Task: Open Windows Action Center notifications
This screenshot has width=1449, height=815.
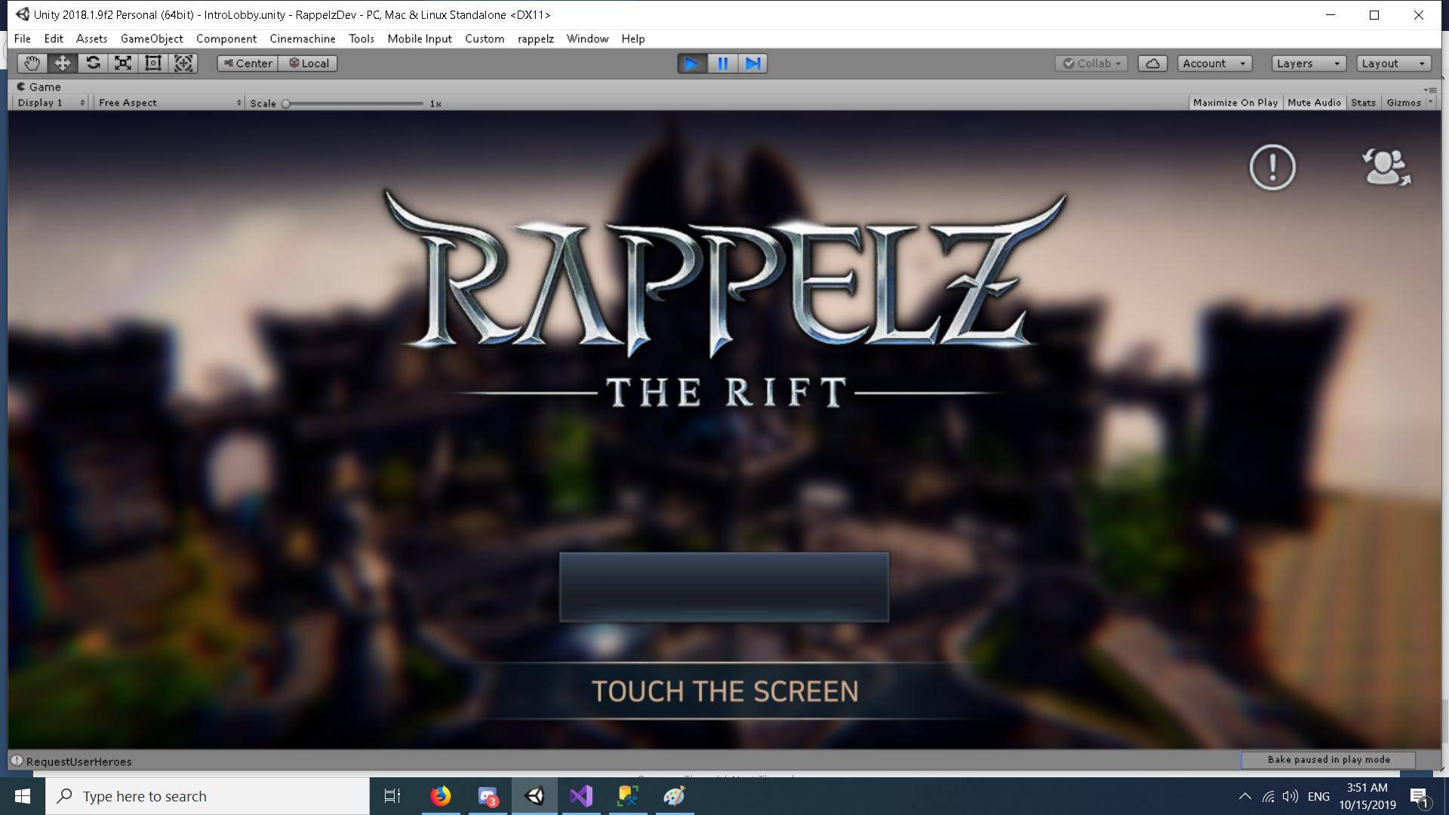Action: coord(1420,796)
